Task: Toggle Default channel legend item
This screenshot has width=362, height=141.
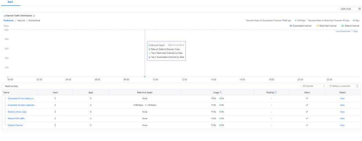Action: tap(348, 26)
